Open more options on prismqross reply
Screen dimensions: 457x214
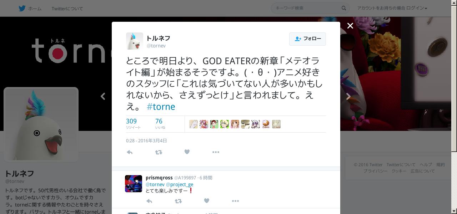pos(235,201)
